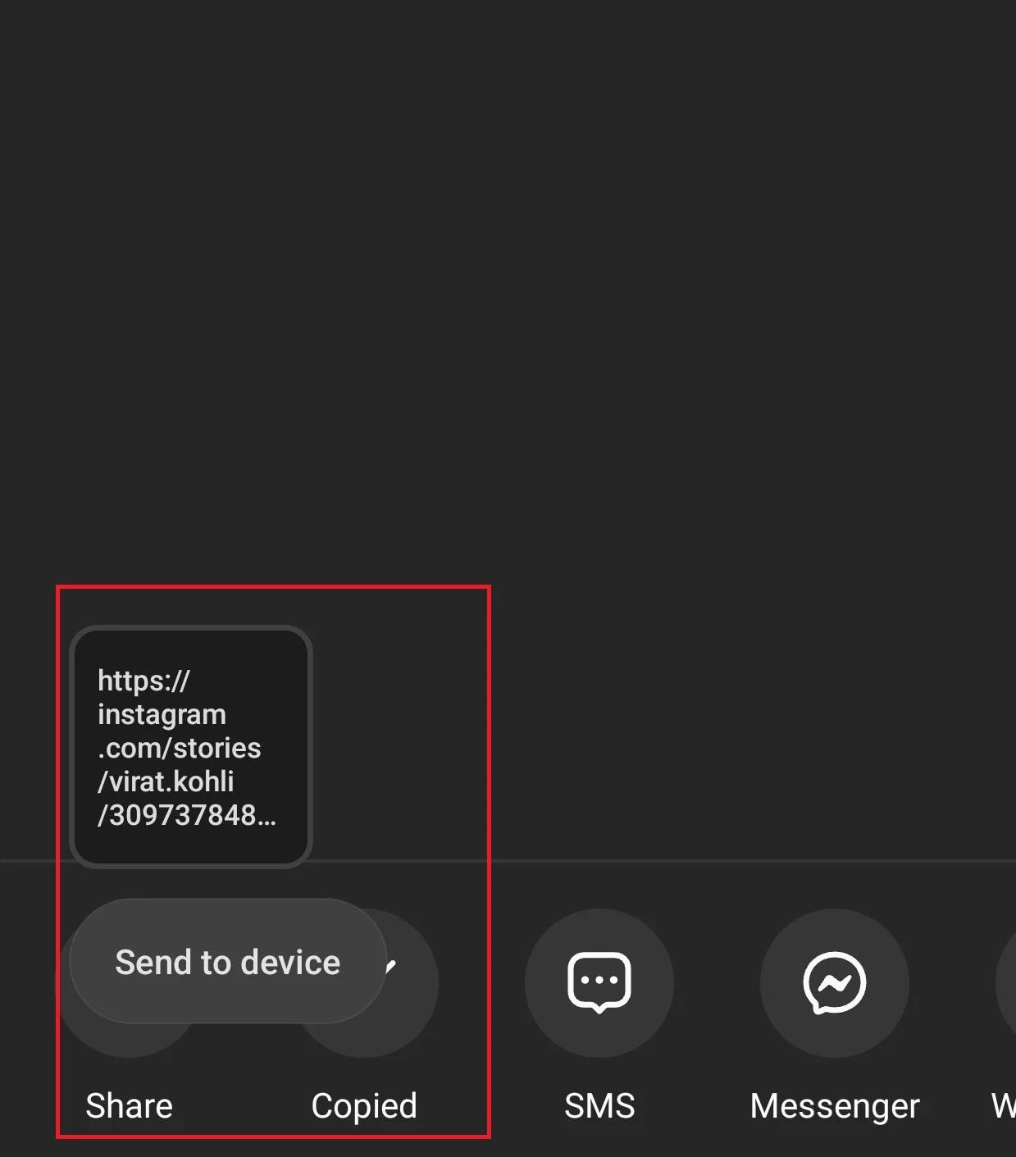This screenshot has height=1157, width=1016.
Task: Click the virat.kohli line in the link preview
Action: pyautogui.click(x=166, y=781)
